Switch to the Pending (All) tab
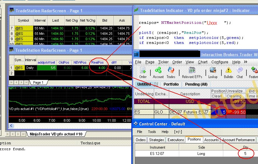The height and width of the screenshot is (164, 258). pos(196,84)
